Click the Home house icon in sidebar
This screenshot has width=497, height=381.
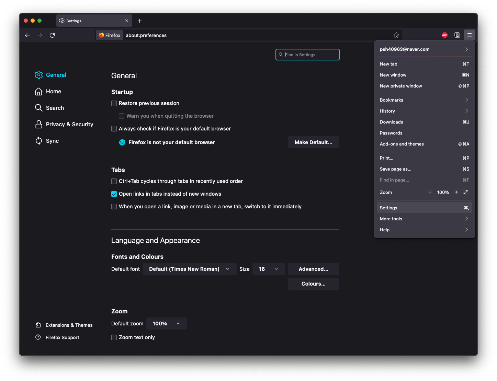pyautogui.click(x=38, y=91)
